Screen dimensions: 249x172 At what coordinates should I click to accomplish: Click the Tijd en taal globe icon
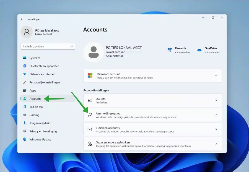click(x=25, y=107)
